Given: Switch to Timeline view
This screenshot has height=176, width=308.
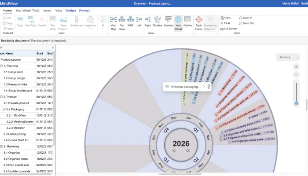Looking at the screenshot, I should pos(158,22).
